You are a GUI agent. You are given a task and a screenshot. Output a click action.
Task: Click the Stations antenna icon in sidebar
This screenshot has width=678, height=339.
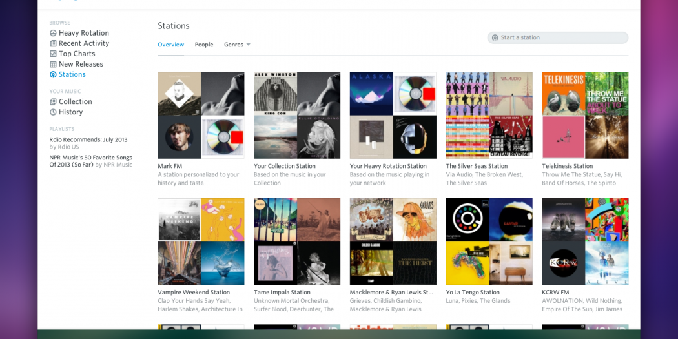click(x=53, y=74)
